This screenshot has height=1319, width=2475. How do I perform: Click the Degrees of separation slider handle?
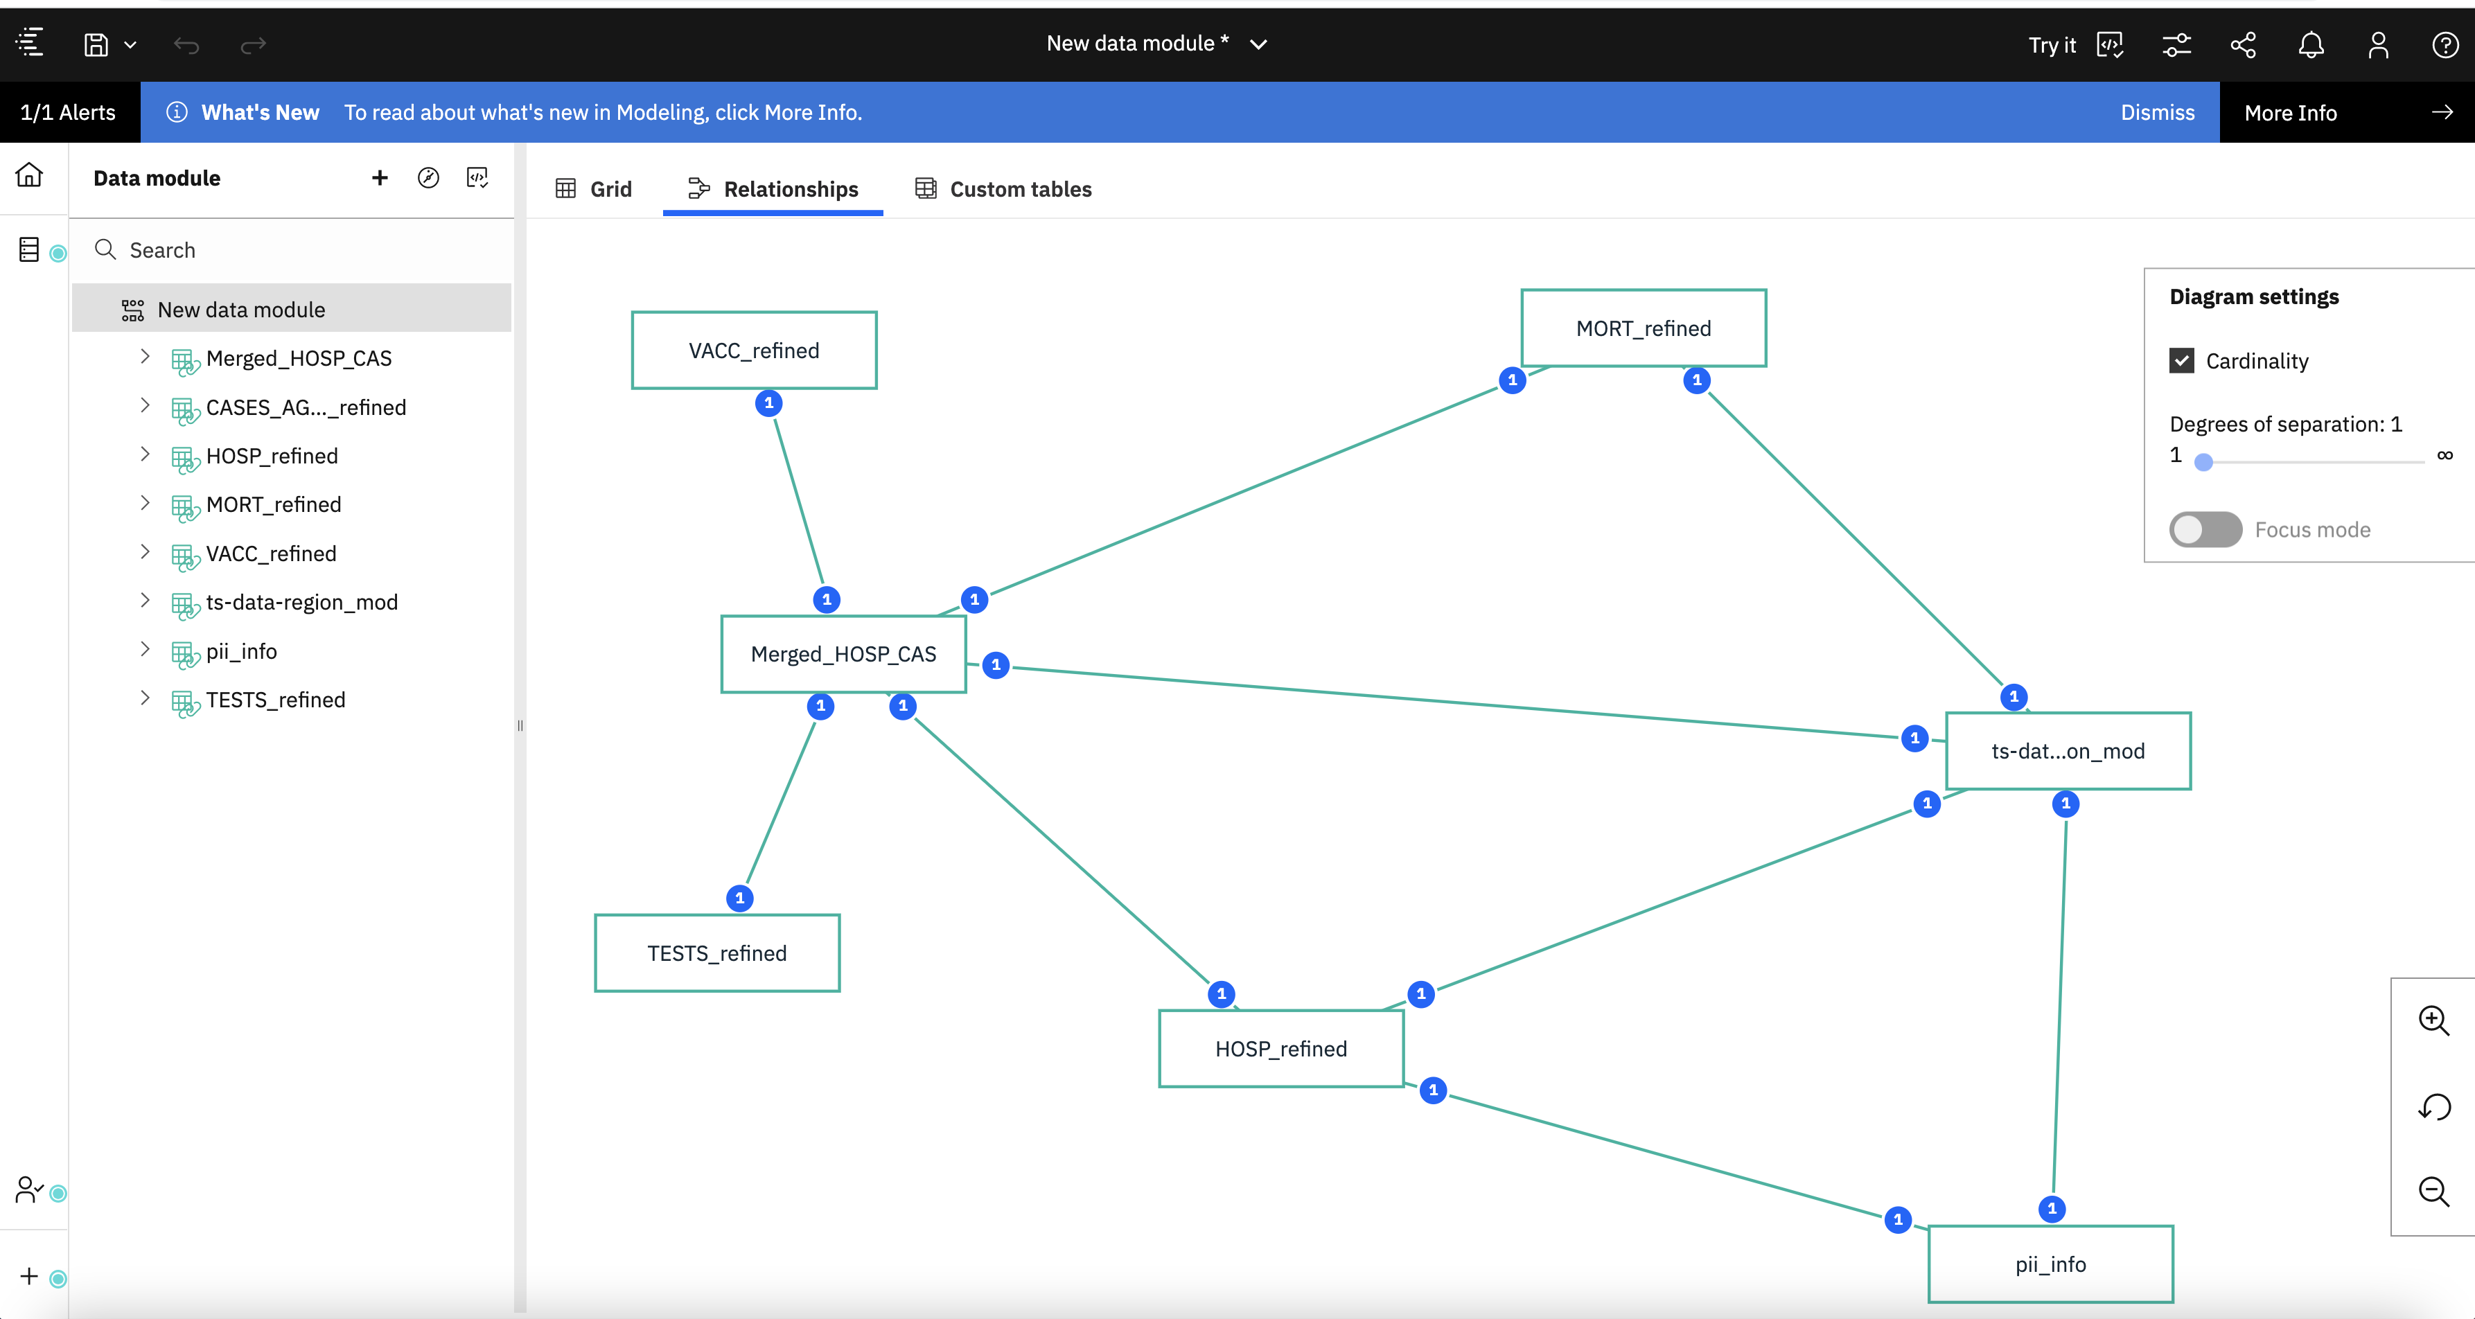click(x=2203, y=462)
